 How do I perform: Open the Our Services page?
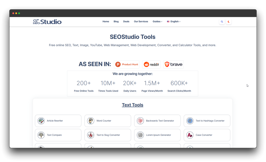[141, 22]
